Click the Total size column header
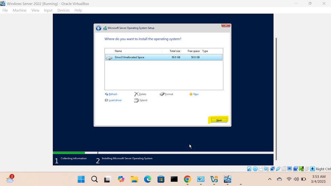This screenshot has width=331, height=186. [172, 51]
